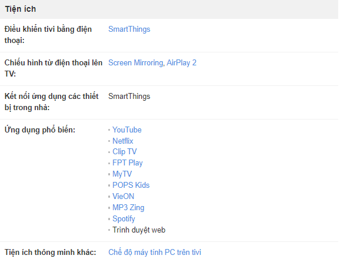Open the MP3 Zing link
340x262 pixels.
(128, 207)
